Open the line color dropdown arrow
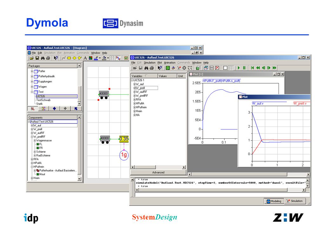 [x=100, y=58]
